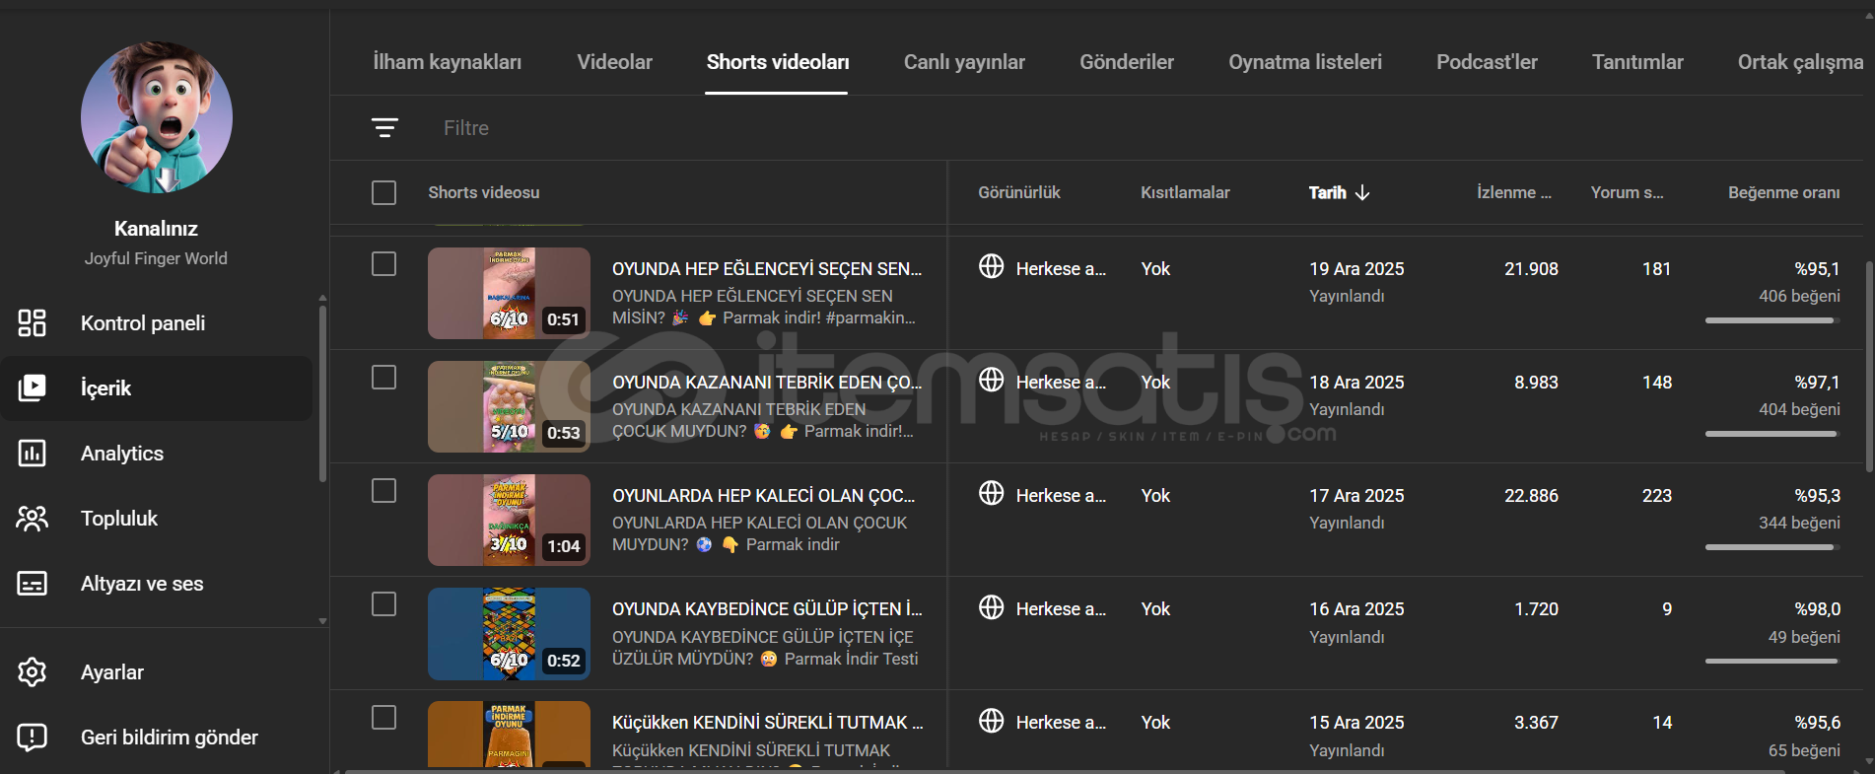Screen dimensions: 1875x774
Task: Open visibility dropdown for 19 Ara 2025 video
Action: point(1042,268)
